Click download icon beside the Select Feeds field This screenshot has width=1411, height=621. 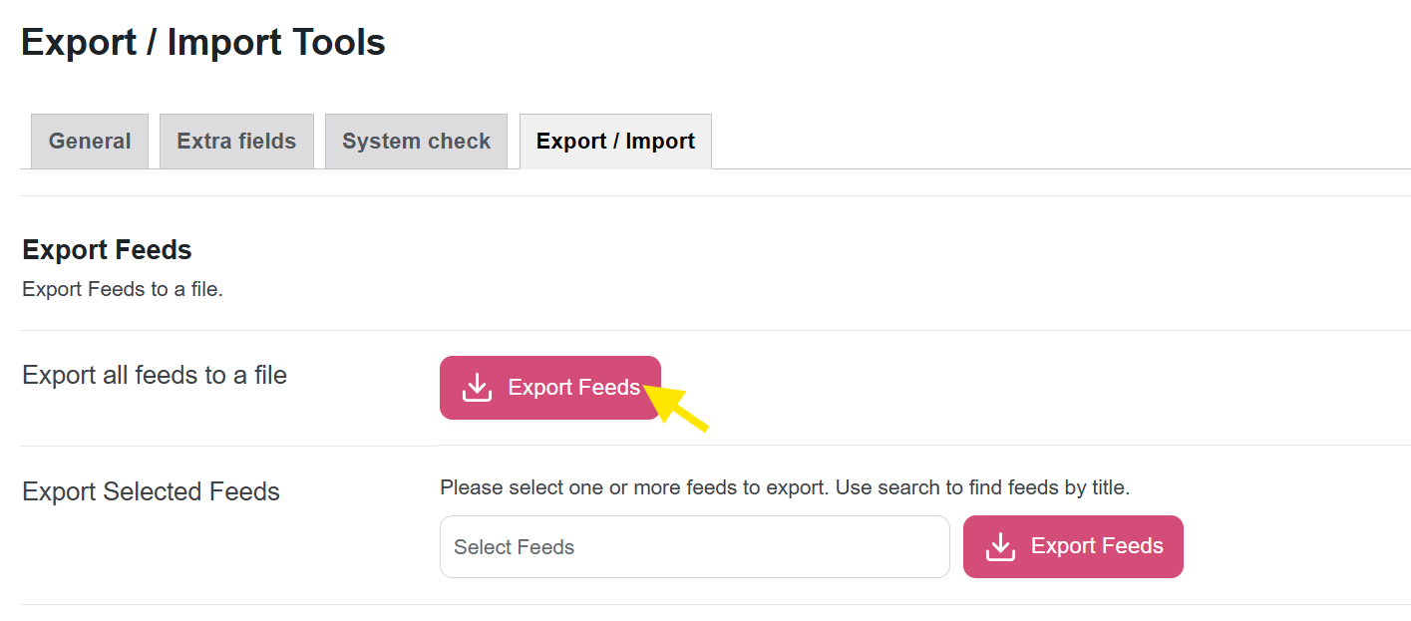tap(1000, 546)
